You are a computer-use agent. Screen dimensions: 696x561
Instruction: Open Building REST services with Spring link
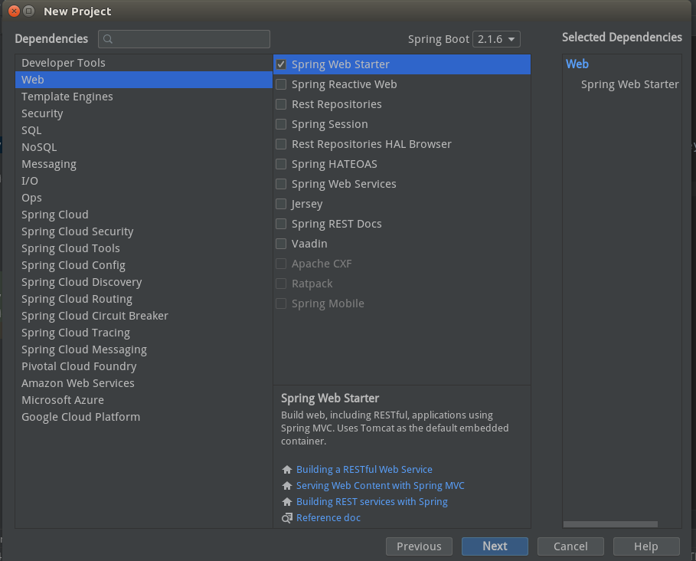tap(372, 501)
